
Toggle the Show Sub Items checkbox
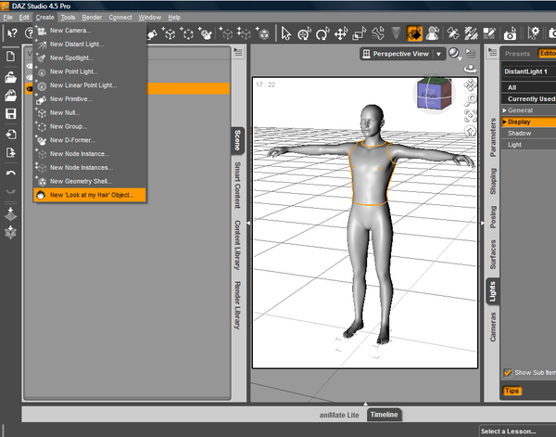[x=508, y=372]
